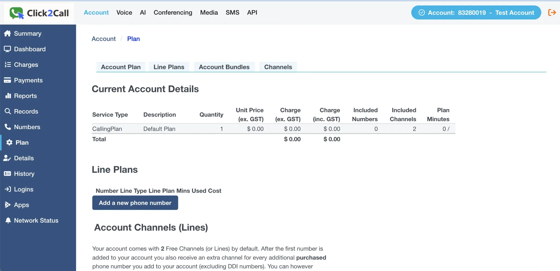Click the Test Account badge
Screen dimensions: 560x271
point(476,12)
